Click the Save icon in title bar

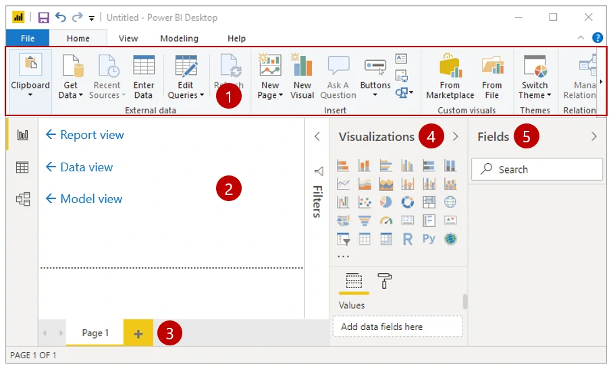click(x=43, y=18)
